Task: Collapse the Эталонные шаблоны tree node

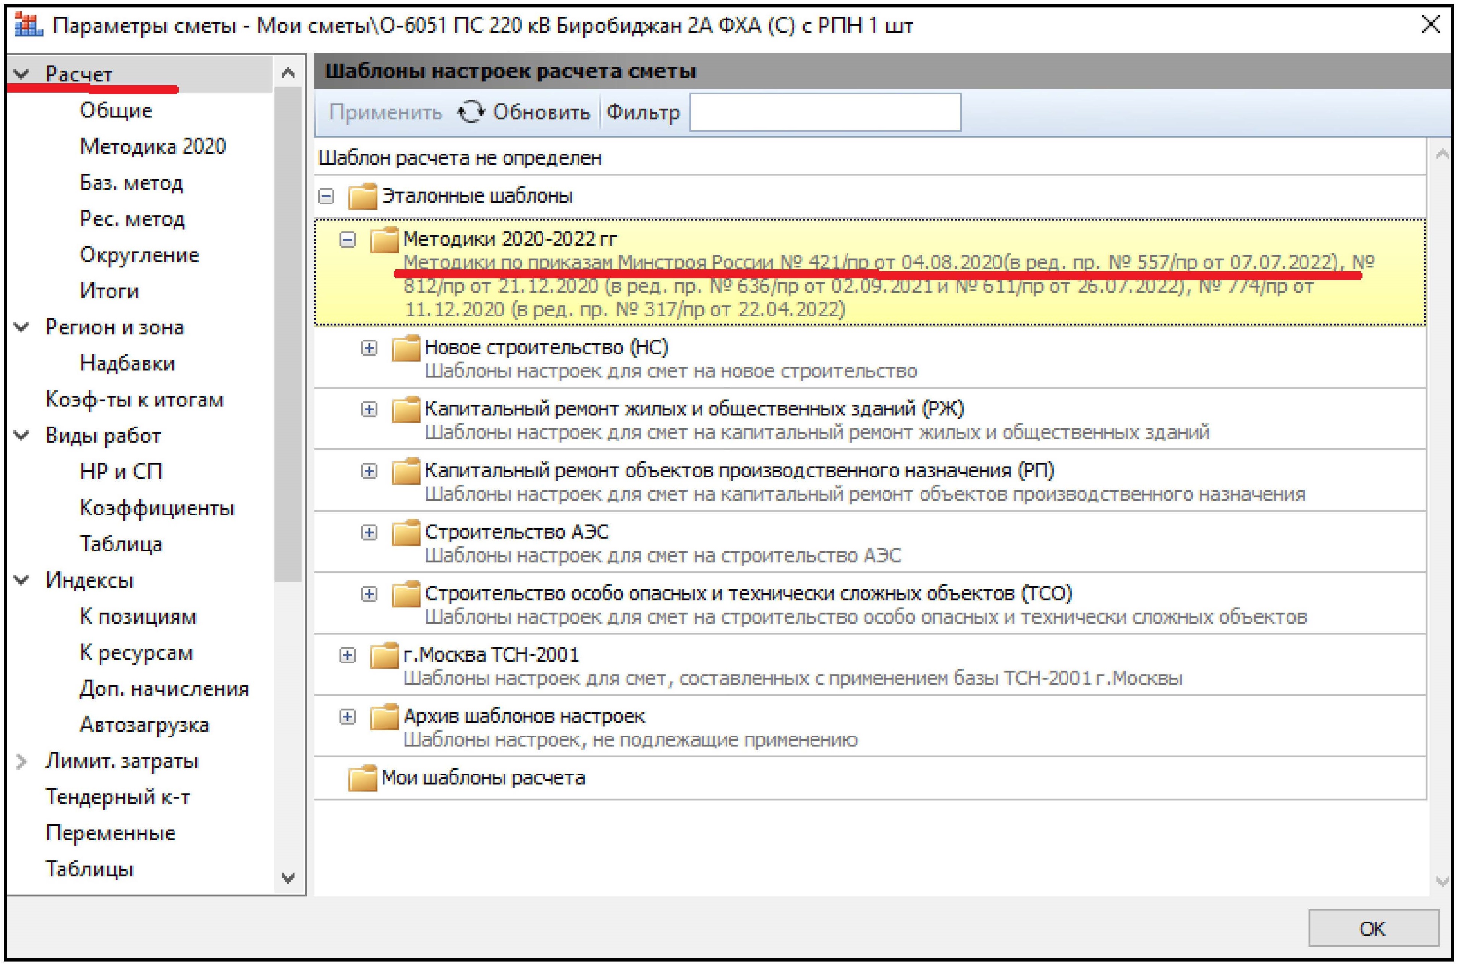Action: pyautogui.click(x=326, y=196)
